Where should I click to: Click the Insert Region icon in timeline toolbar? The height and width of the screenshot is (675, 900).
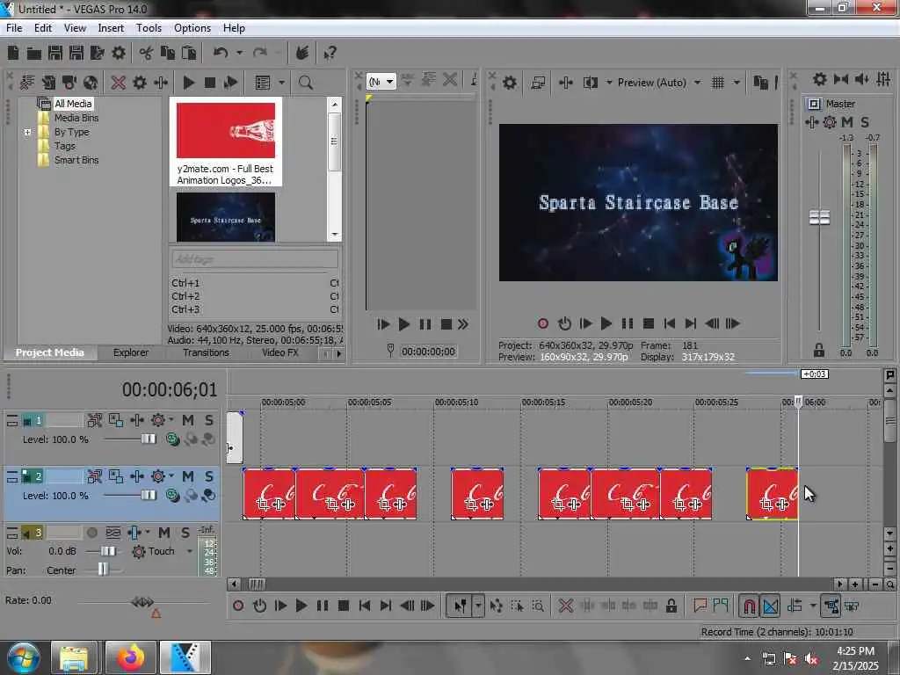click(x=721, y=606)
